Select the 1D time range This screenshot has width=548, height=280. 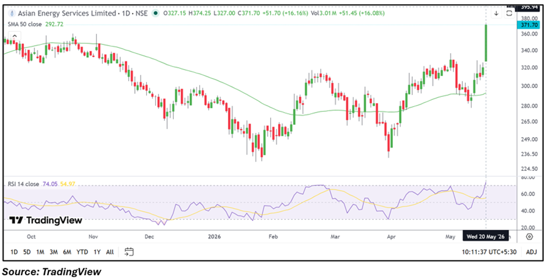pos(14,251)
